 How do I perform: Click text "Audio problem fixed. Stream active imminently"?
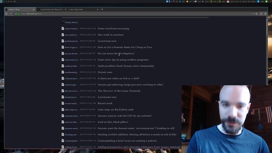click(x=126, y=66)
